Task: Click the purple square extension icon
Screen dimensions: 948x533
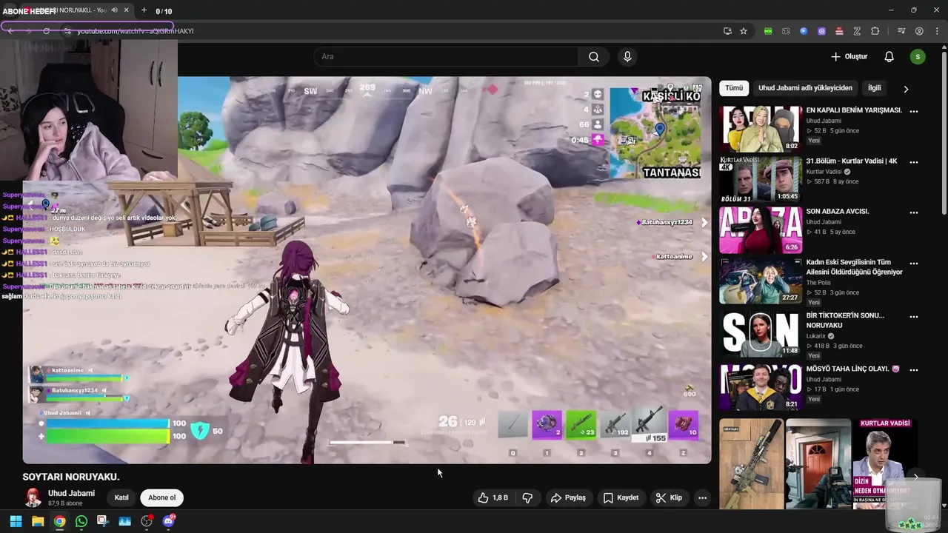Action: 821,31
